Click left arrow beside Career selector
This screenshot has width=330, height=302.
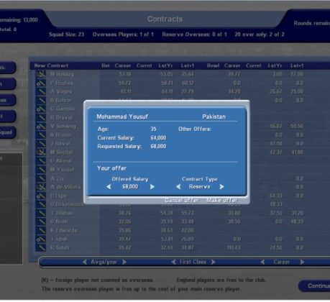pyautogui.click(x=262, y=262)
